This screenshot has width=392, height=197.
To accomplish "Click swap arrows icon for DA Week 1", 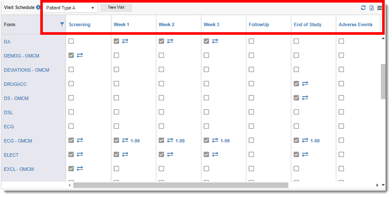I will point(125,41).
